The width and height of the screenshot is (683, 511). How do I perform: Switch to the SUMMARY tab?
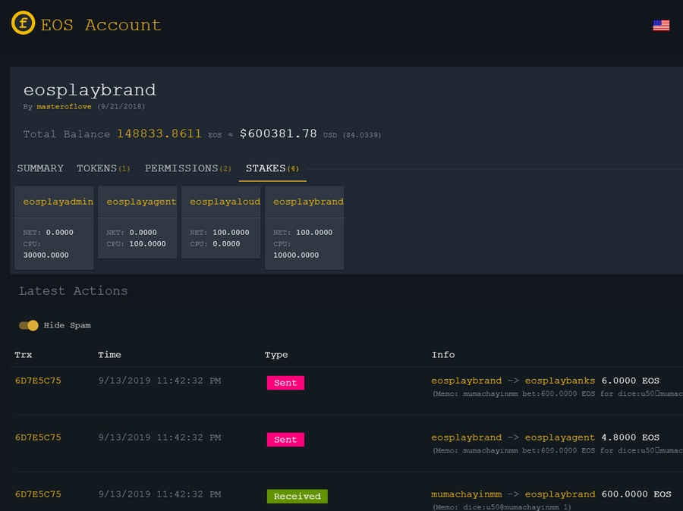[x=40, y=168]
